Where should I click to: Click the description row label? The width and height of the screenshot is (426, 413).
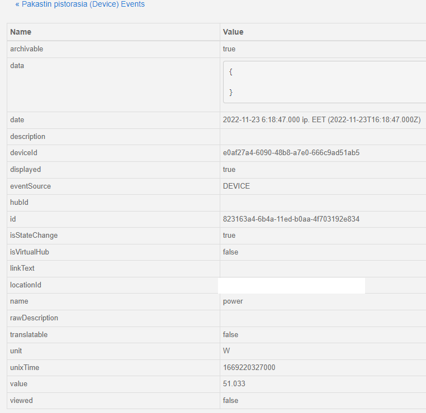28,136
